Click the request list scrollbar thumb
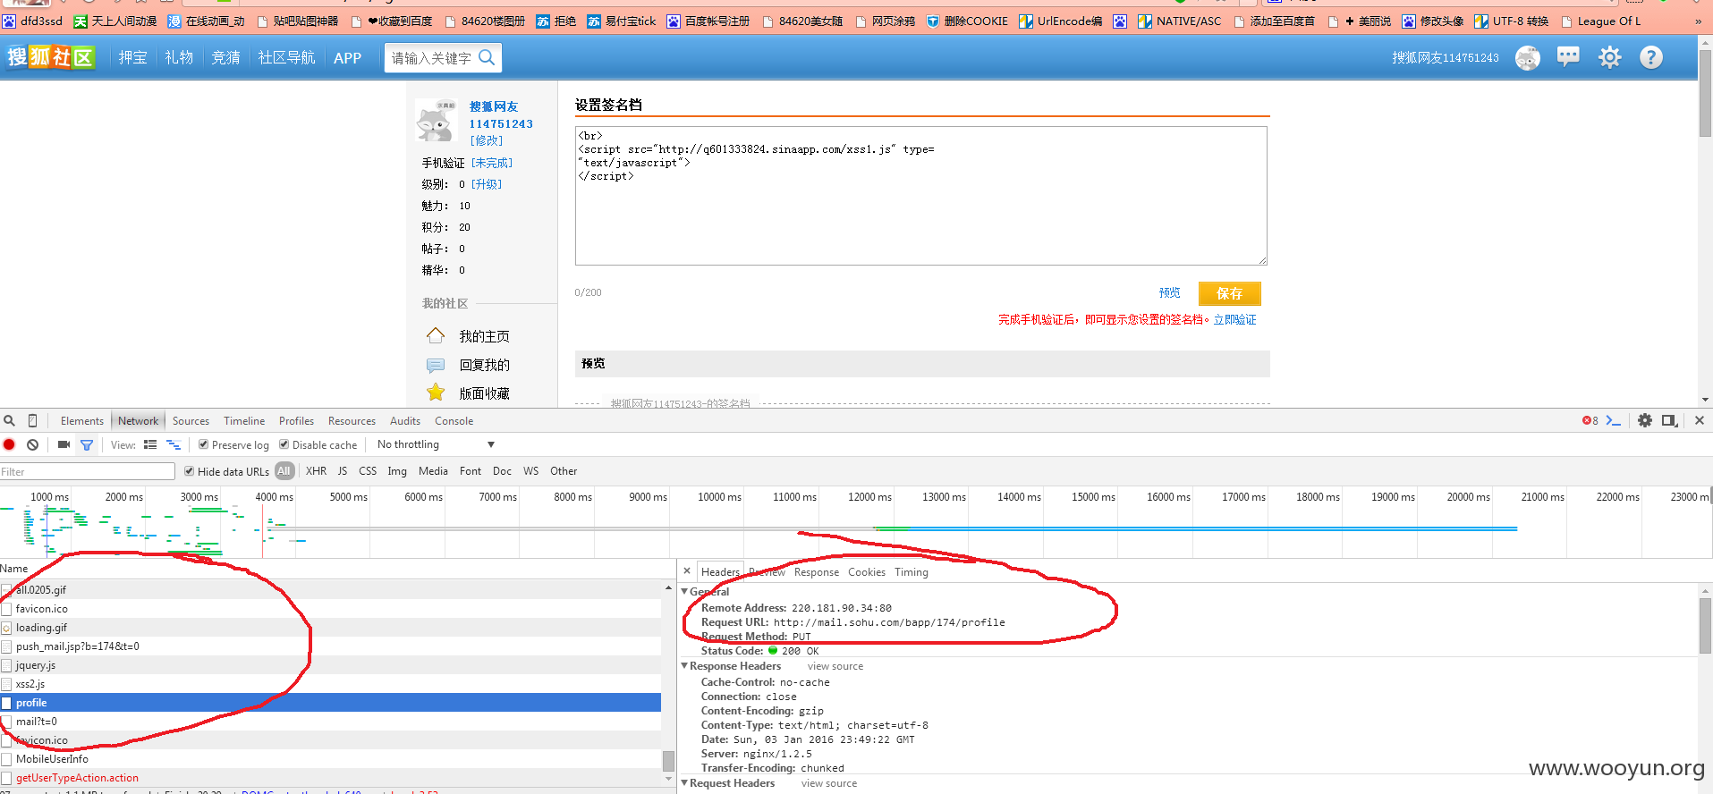The height and width of the screenshot is (794, 1713). click(668, 760)
